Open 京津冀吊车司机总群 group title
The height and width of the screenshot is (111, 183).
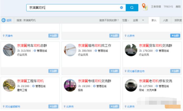32,46
